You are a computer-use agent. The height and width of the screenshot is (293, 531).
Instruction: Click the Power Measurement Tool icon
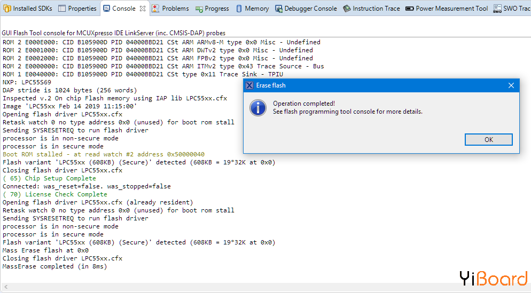pos(410,9)
